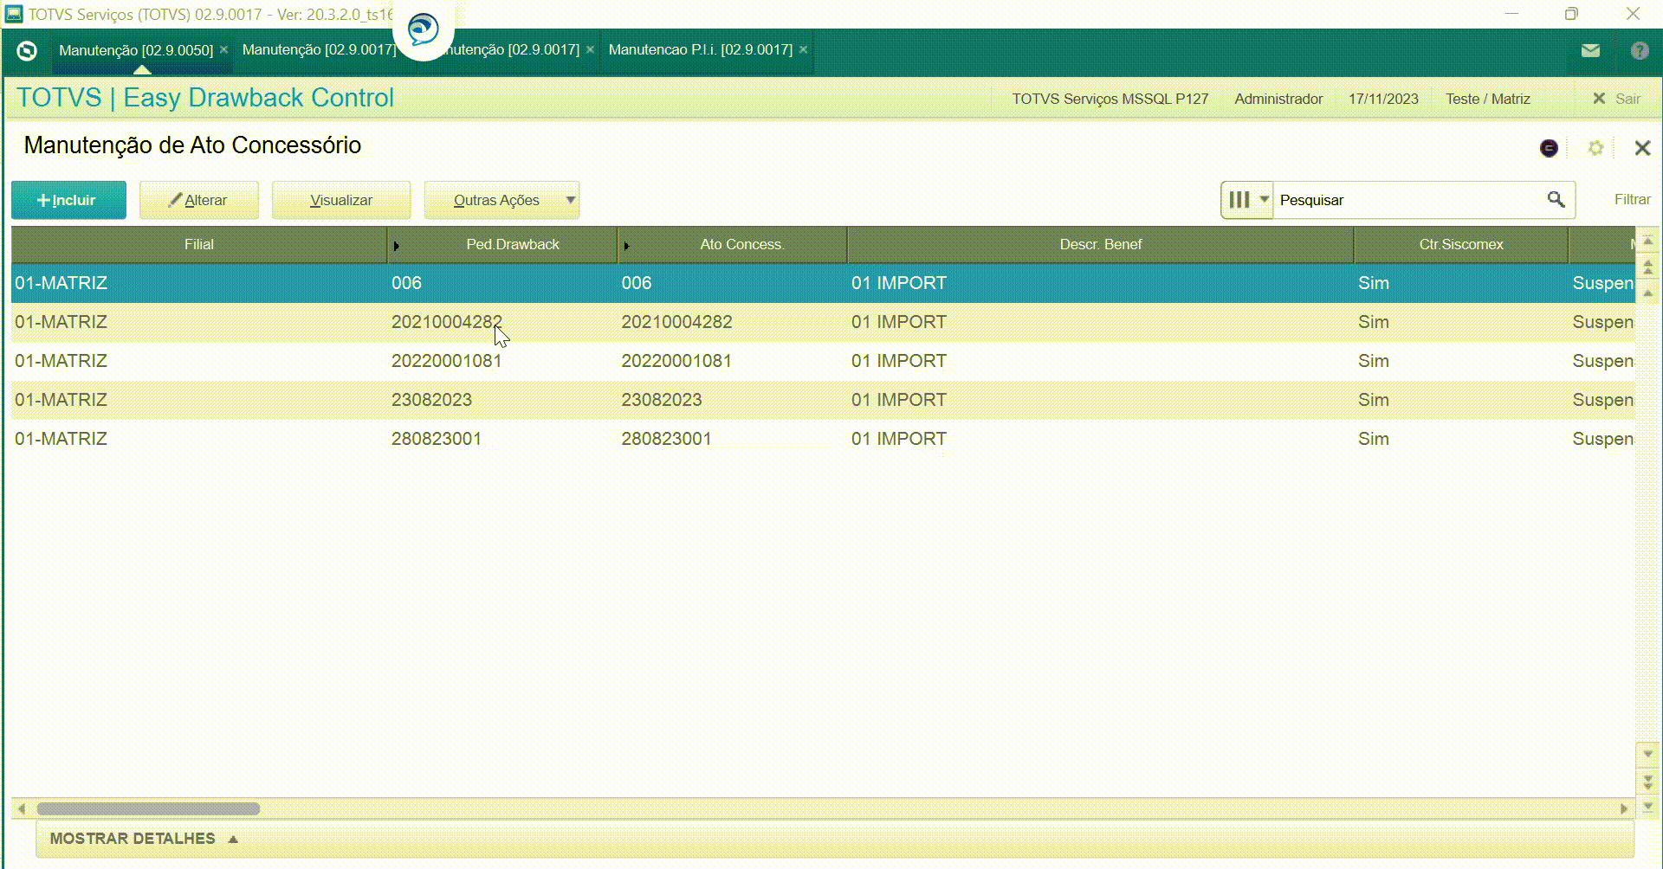Click the search magnifier icon

click(x=1556, y=200)
